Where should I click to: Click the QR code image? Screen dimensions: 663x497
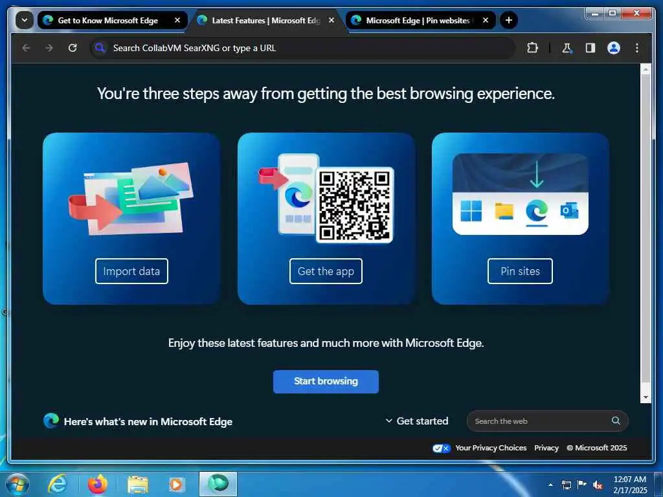click(x=355, y=205)
